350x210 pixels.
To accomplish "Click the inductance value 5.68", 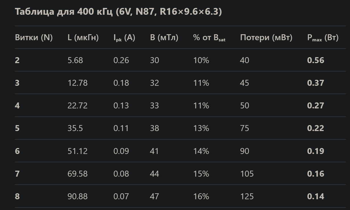I will tap(75, 60).
